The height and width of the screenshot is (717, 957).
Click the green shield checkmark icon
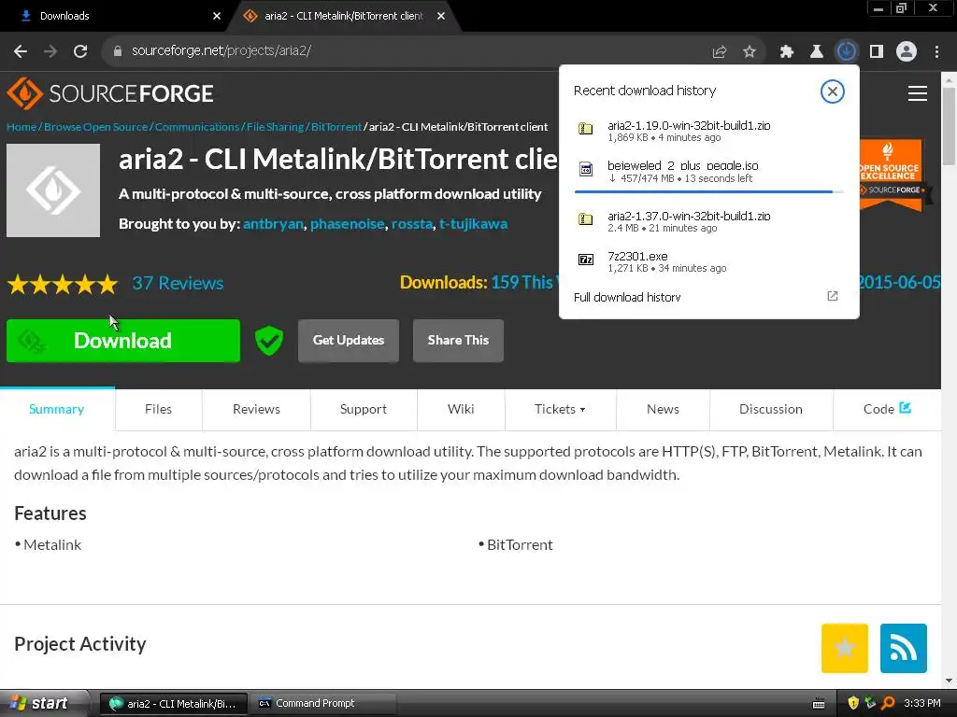coord(268,340)
